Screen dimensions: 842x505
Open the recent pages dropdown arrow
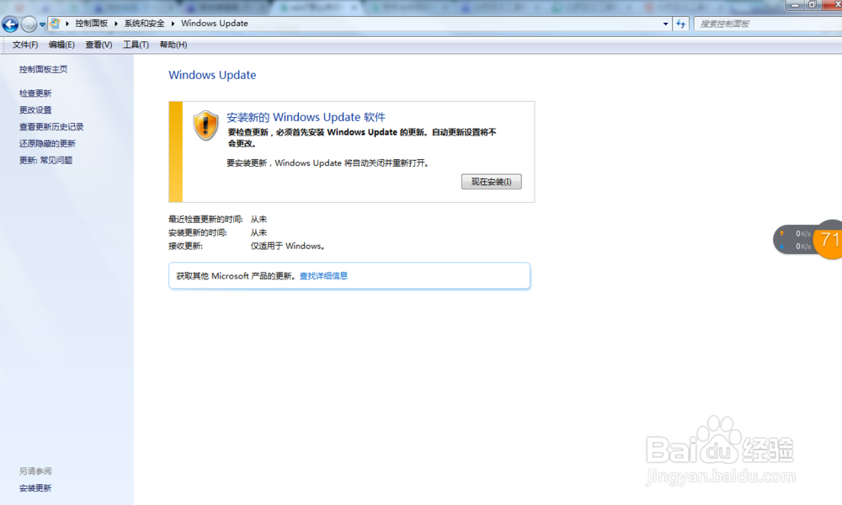pos(42,24)
